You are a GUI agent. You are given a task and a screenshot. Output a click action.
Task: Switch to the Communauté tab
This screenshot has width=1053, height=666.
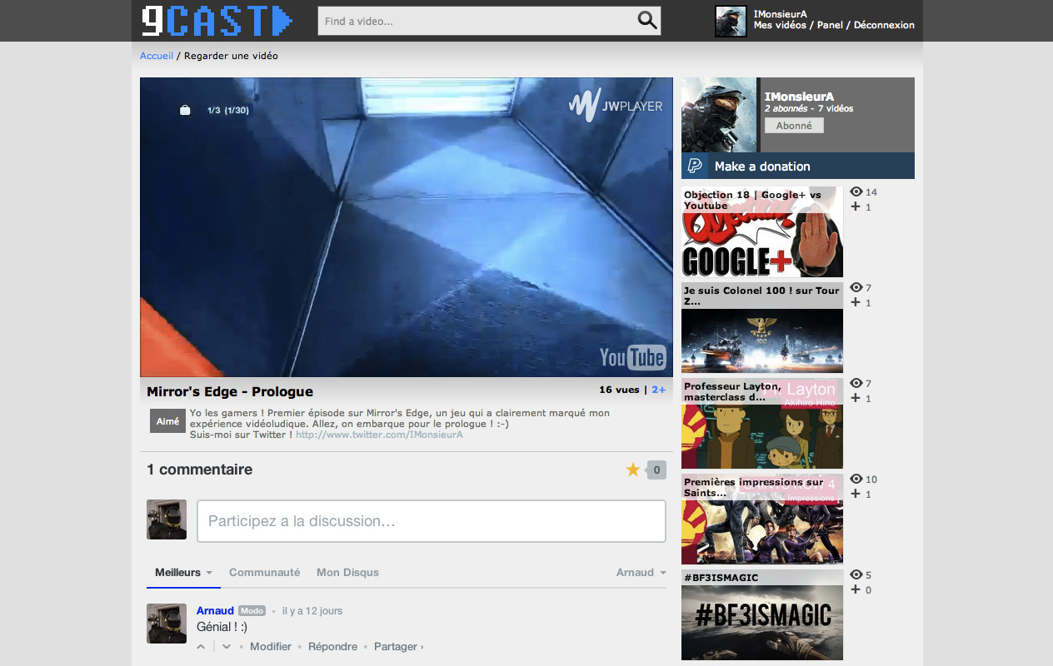point(265,572)
